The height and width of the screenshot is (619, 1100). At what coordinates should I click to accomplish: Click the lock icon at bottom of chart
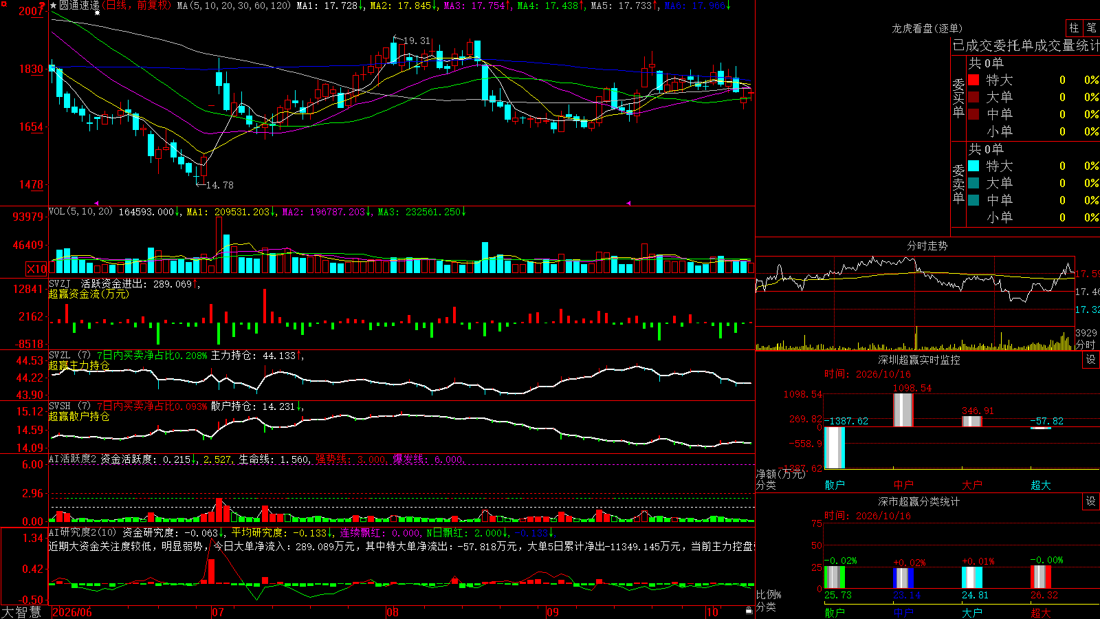tap(749, 610)
